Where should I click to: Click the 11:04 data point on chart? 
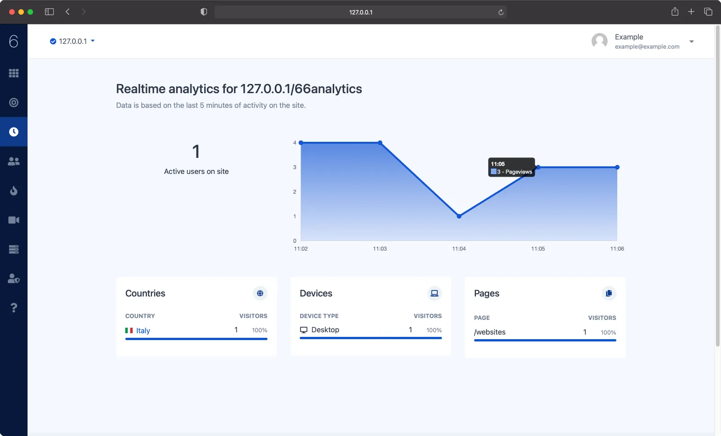[459, 216]
